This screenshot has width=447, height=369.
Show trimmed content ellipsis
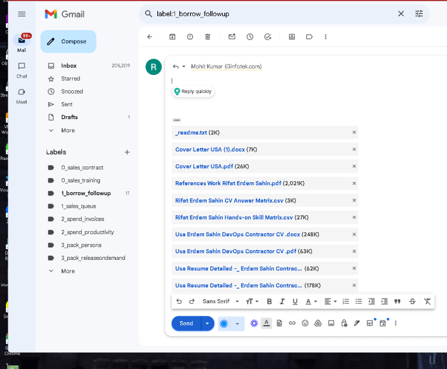click(x=177, y=120)
